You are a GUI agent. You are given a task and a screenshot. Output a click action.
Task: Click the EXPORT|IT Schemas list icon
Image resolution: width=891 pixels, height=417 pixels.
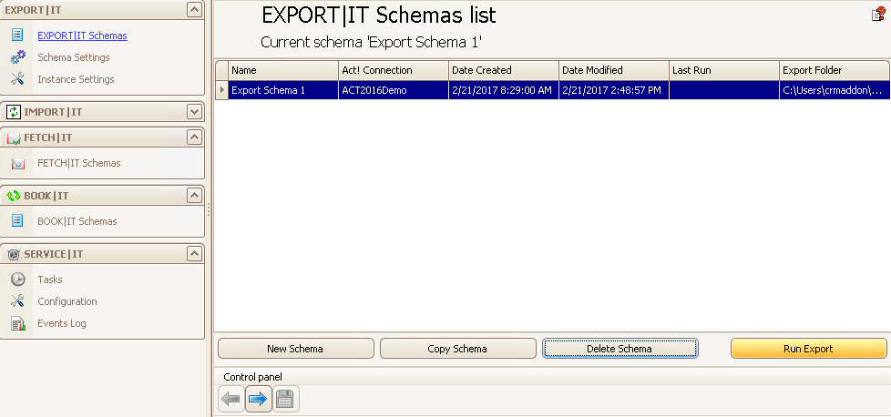point(17,36)
